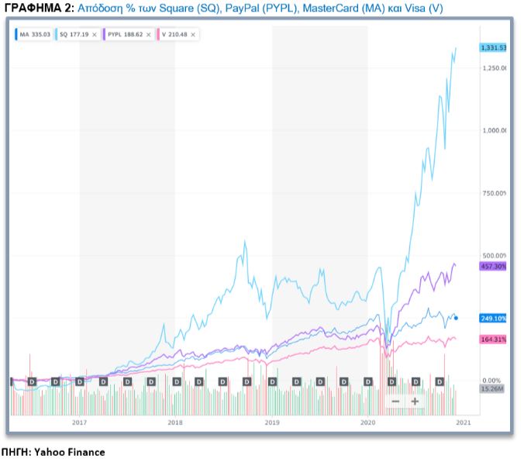Image resolution: width=524 pixels, height=462 pixels.
Task: Click the 249.10% MA value tag
Action: 493,319
